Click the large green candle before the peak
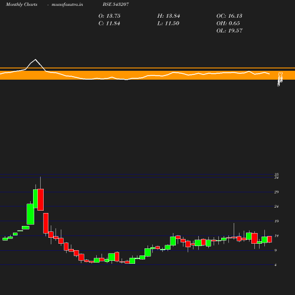The height and width of the screenshot is (295, 295). [x=31, y=214]
